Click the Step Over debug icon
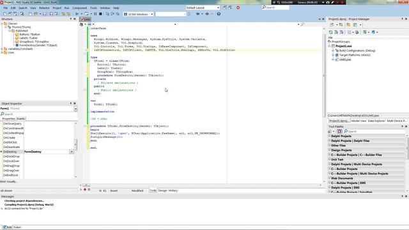The image size is (409, 230). (112, 14)
